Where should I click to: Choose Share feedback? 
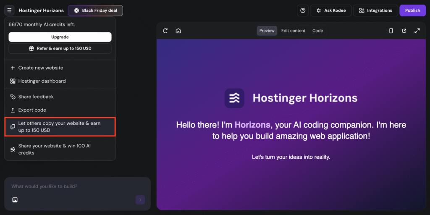pyautogui.click(x=60, y=97)
